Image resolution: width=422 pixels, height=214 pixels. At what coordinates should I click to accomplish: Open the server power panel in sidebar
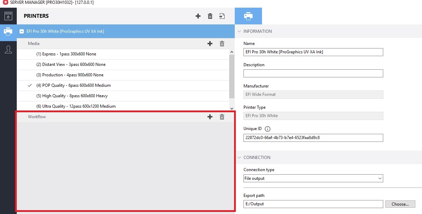click(x=8, y=16)
